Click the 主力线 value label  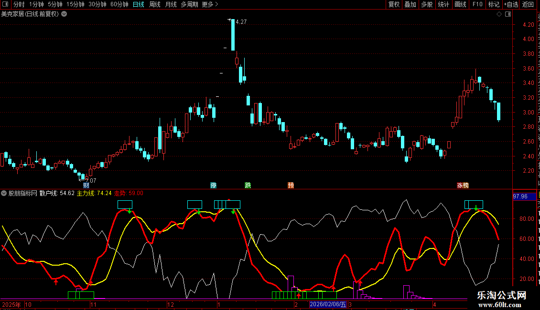(x=94, y=193)
